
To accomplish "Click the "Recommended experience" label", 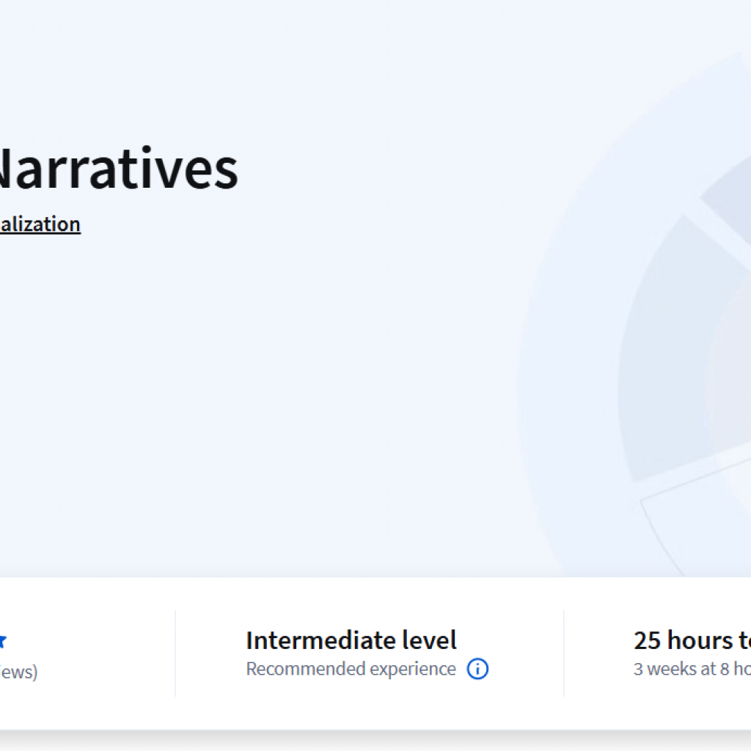I will click(x=351, y=669).
